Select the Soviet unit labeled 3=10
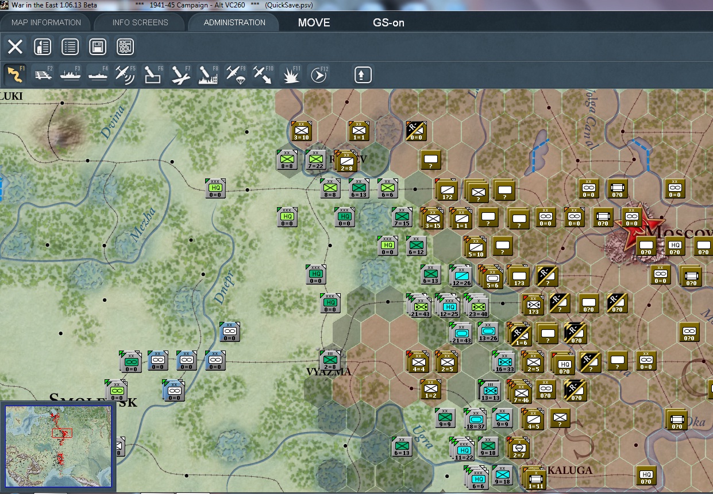This screenshot has width=713, height=494. pyautogui.click(x=302, y=131)
